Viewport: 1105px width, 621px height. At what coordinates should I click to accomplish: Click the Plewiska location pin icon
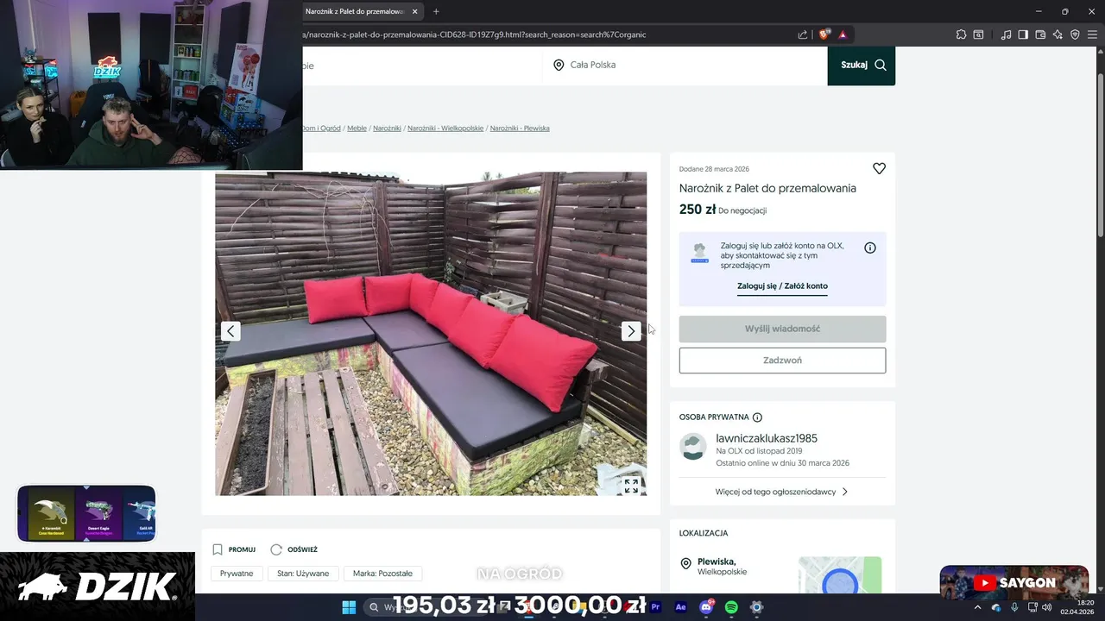[686, 564]
